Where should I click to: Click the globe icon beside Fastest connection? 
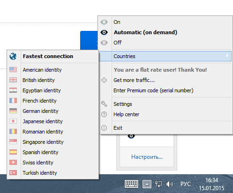(x=13, y=56)
